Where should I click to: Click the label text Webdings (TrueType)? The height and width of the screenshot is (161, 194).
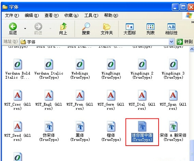click(x=80, y=75)
